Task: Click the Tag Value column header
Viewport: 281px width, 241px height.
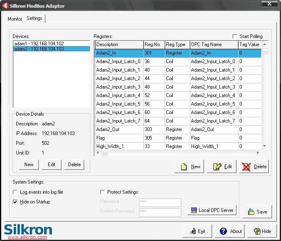Action: click(250, 44)
